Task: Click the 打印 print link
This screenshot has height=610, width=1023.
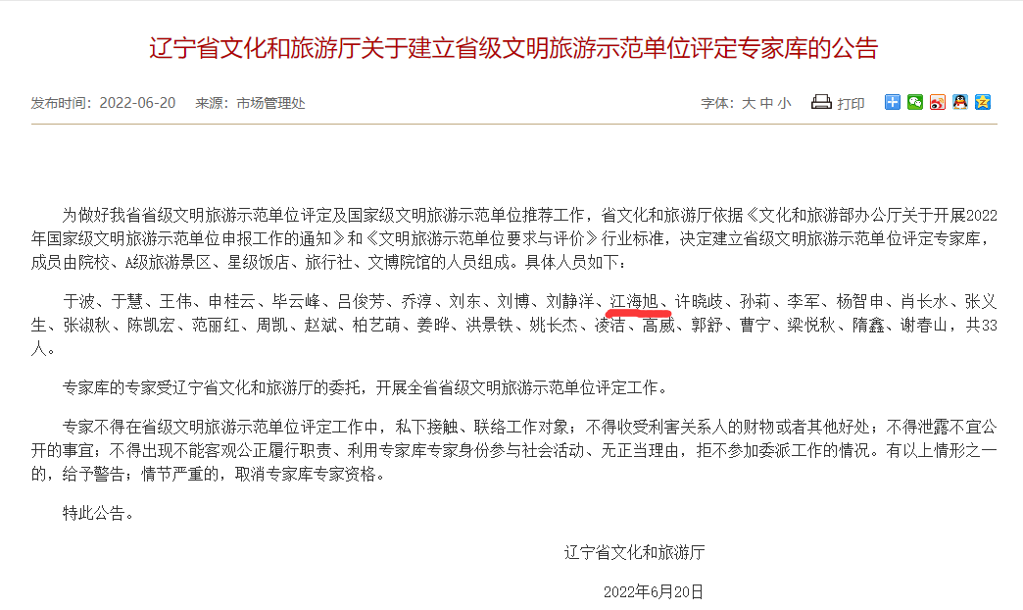Action: point(851,103)
